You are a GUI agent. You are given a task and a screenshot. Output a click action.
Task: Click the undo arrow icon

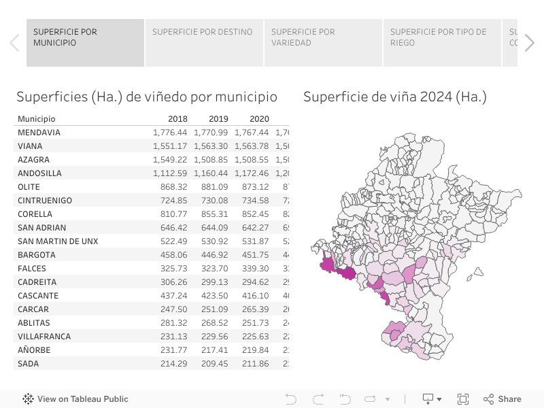pos(291,399)
